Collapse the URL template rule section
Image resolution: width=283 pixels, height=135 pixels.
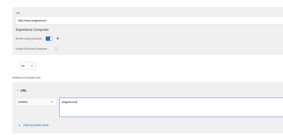point(18,90)
